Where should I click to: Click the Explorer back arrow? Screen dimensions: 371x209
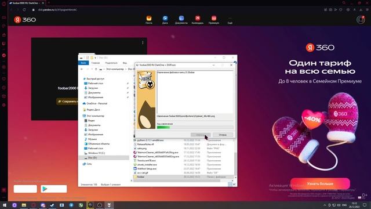82,69
